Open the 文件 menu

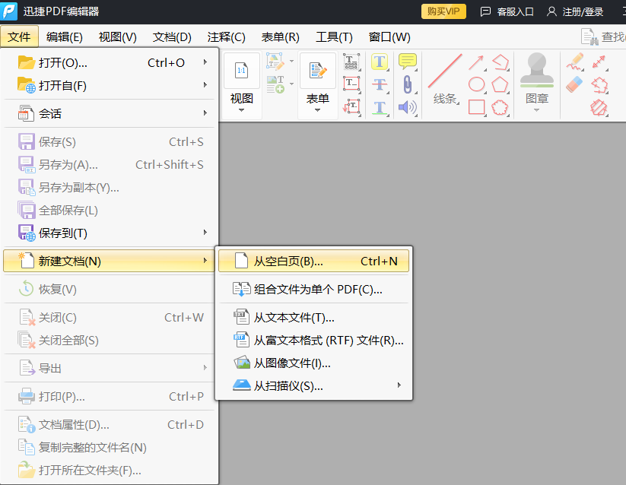tap(19, 36)
